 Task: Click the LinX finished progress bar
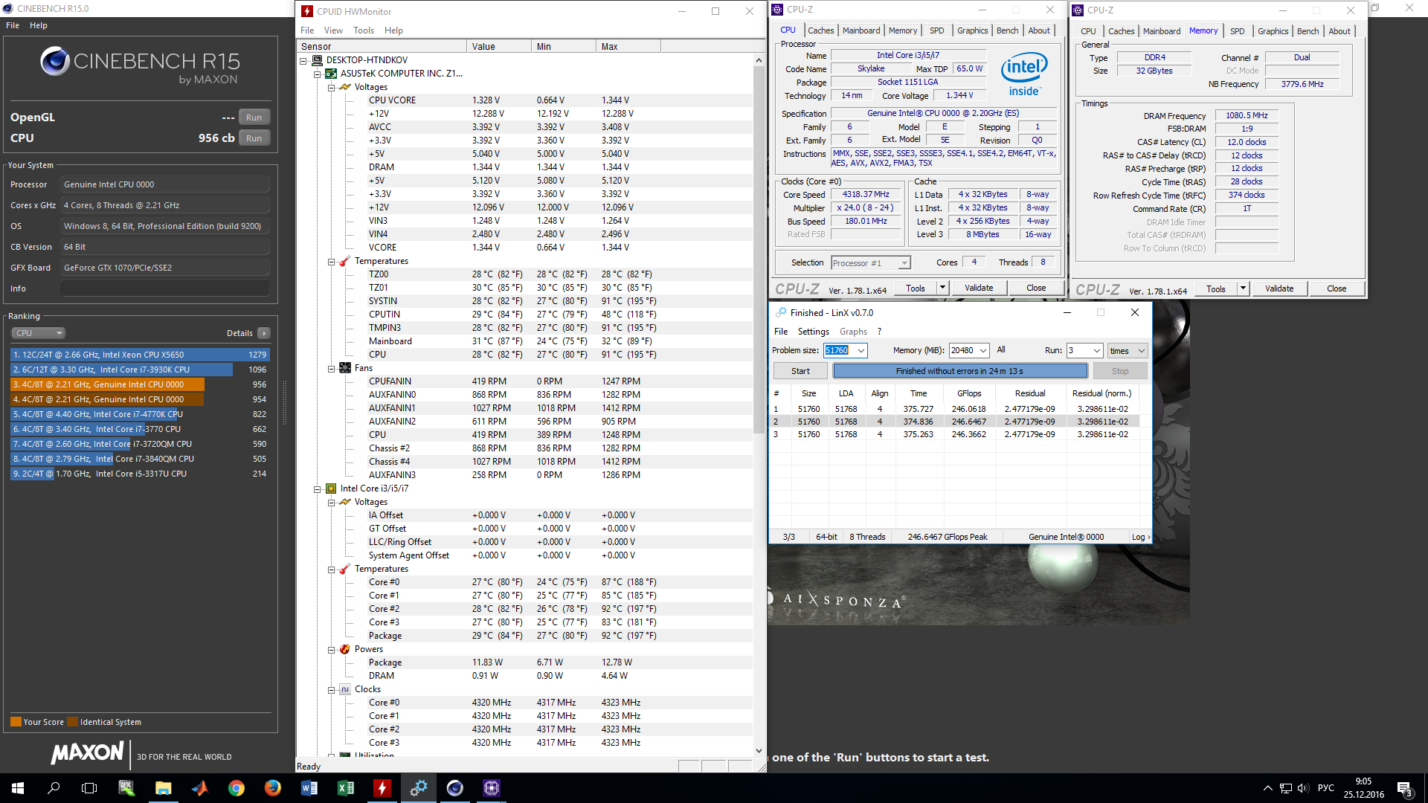[959, 371]
